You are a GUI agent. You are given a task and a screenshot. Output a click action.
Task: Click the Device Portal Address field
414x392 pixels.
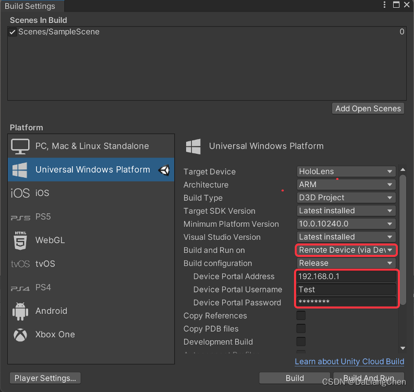(346, 276)
